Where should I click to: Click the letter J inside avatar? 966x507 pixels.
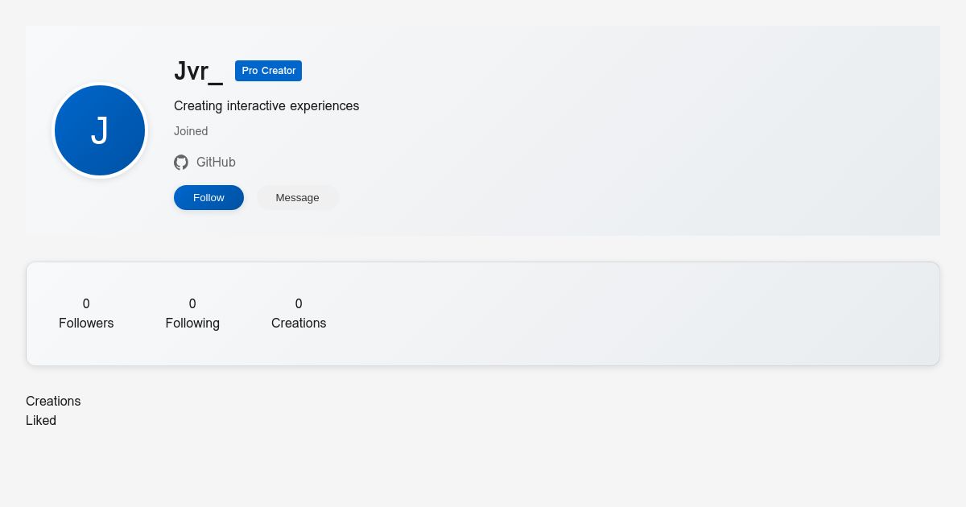(100, 130)
